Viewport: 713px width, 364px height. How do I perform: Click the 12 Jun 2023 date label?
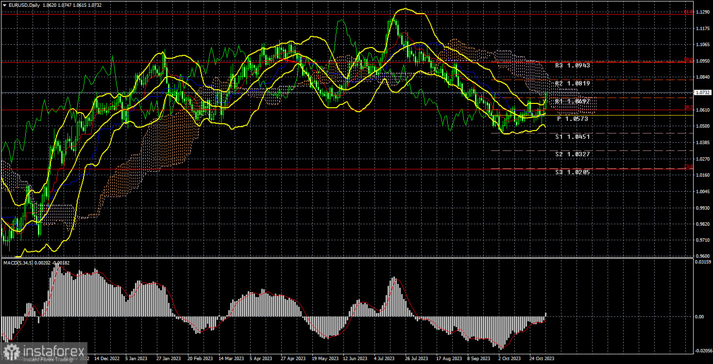pyautogui.click(x=356, y=359)
